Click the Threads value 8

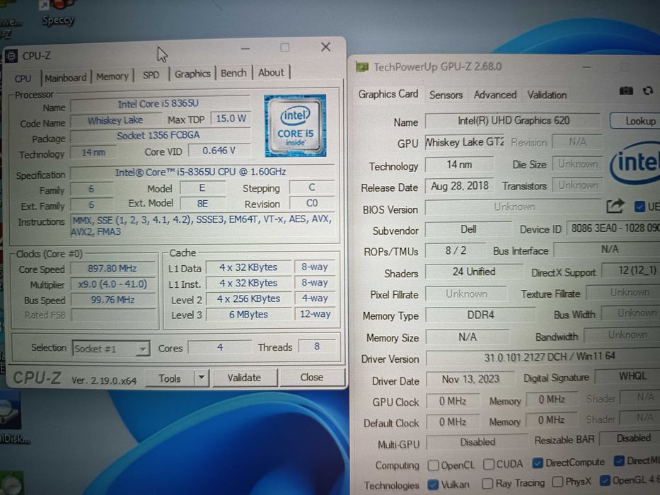click(x=317, y=346)
